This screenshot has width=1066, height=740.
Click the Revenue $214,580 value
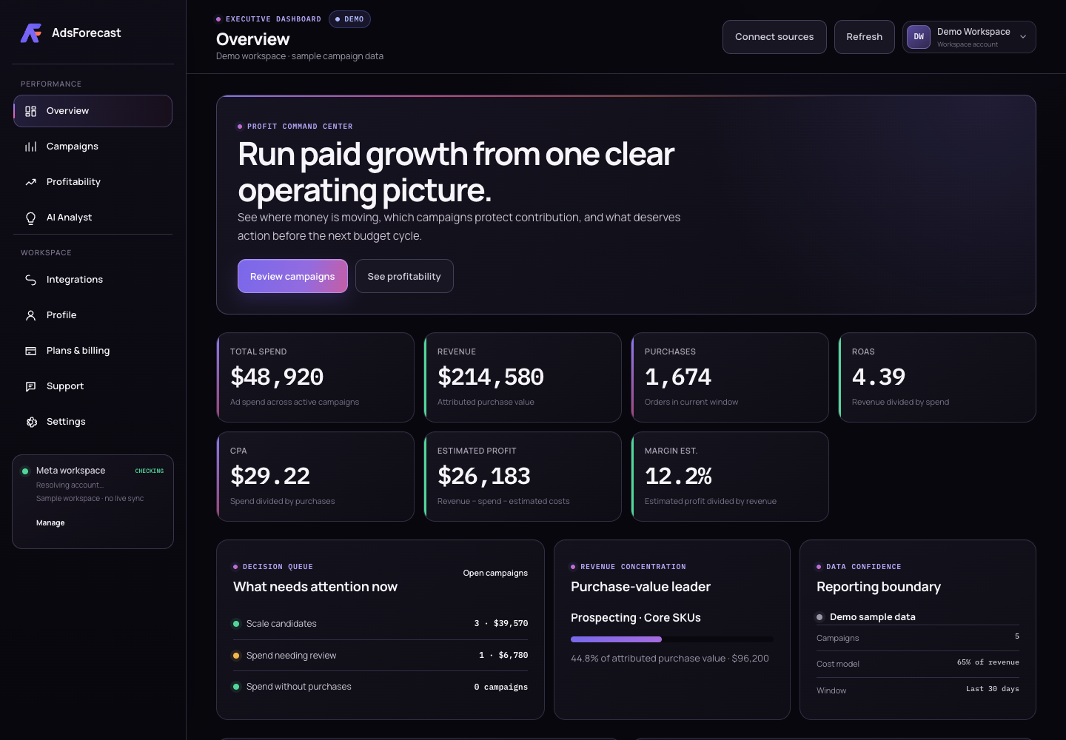point(491,377)
